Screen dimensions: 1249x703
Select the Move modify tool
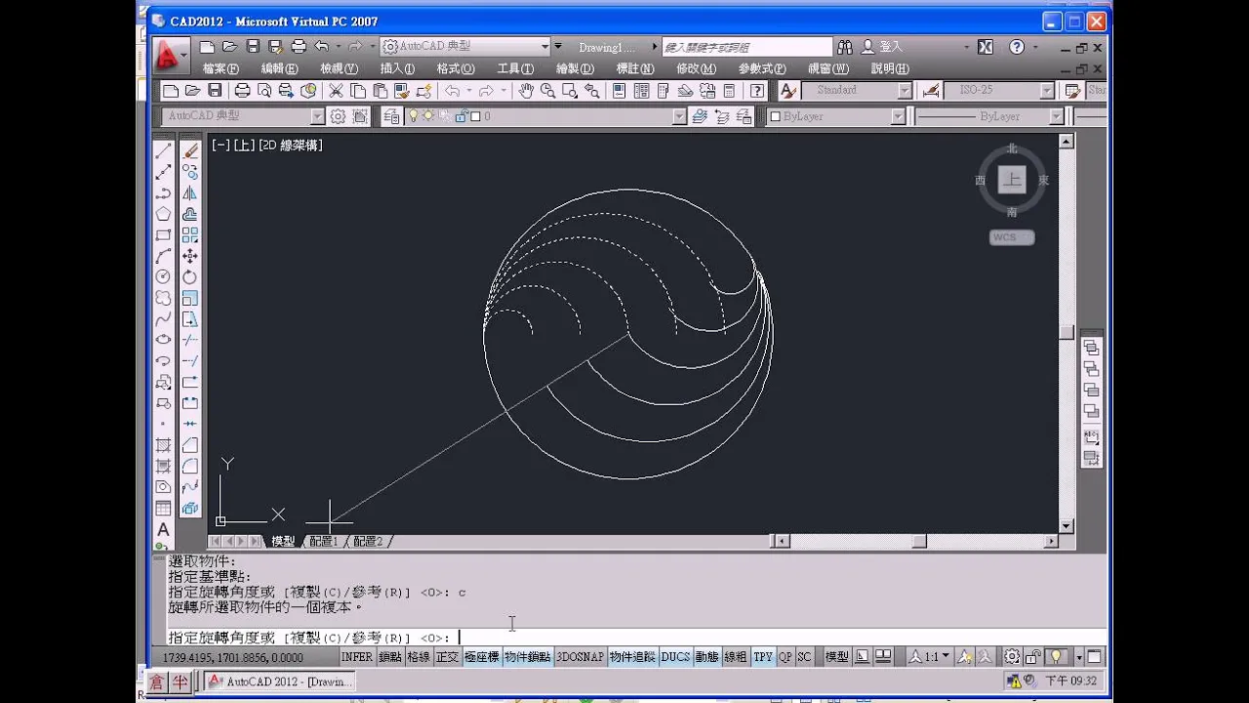click(x=190, y=256)
